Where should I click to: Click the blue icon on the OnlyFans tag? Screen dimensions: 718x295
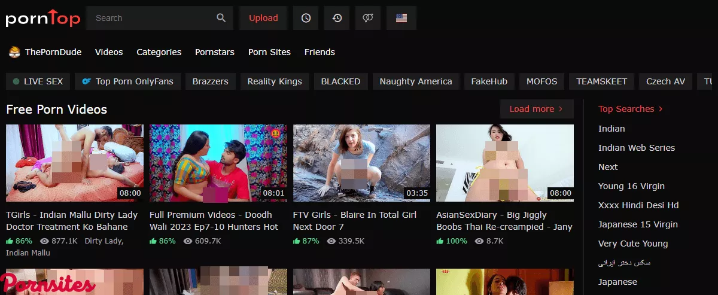point(87,81)
